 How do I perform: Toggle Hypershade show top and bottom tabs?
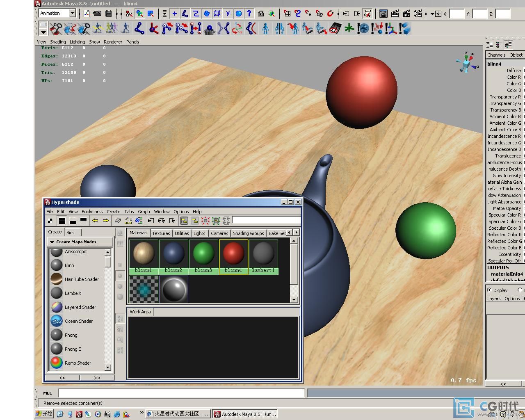click(62, 221)
